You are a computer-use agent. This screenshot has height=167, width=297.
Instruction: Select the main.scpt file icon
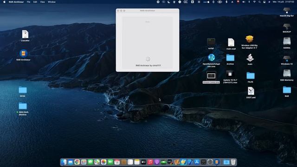pos(231,42)
